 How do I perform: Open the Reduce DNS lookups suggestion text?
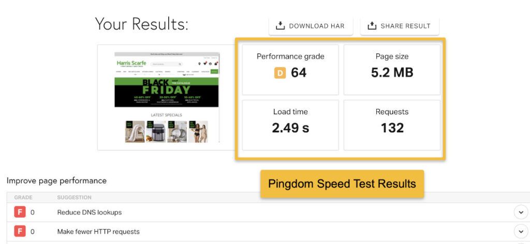[x=89, y=212]
